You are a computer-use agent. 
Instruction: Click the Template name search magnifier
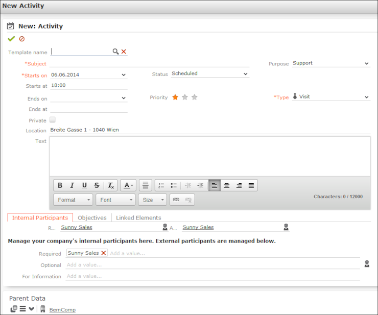115,52
